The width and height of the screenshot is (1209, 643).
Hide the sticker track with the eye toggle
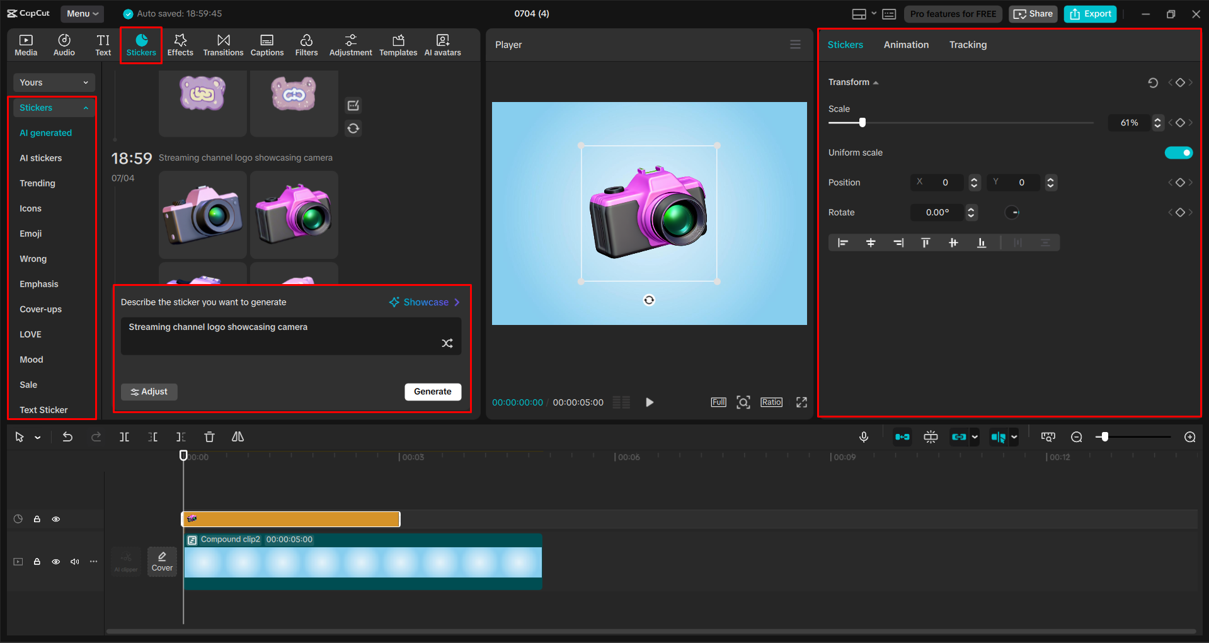(x=55, y=518)
